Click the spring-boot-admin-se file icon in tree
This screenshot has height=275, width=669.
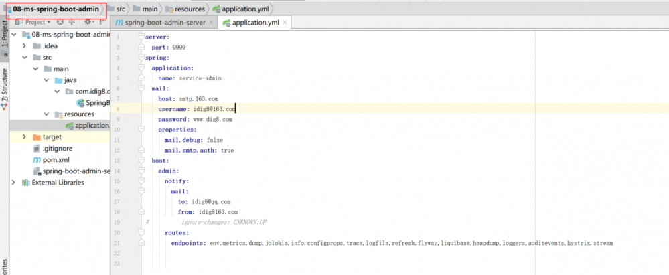(x=37, y=171)
